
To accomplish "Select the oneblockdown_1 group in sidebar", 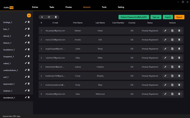I will tap(11, 70).
